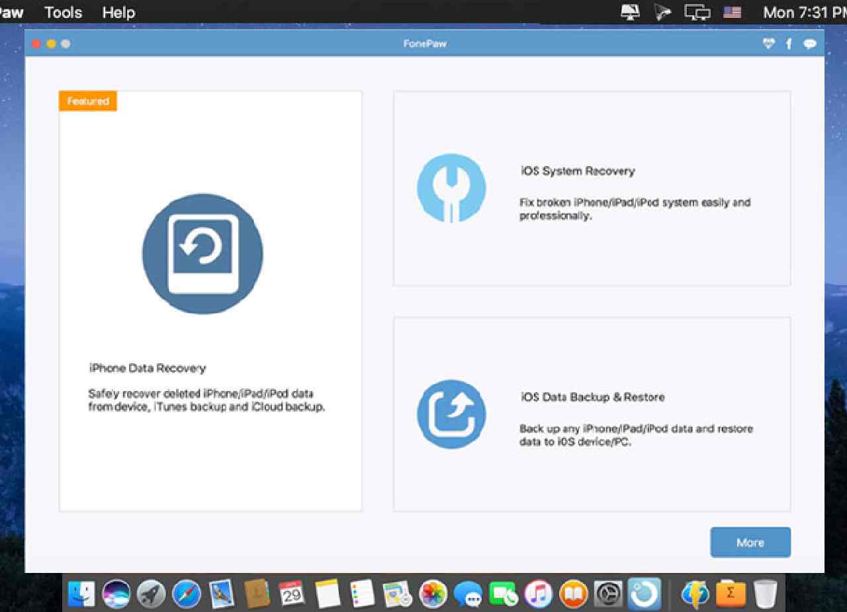Image resolution: width=847 pixels, height=612 pixels.
Task: Open Safari from the Dock
Action: pos(187,593)
